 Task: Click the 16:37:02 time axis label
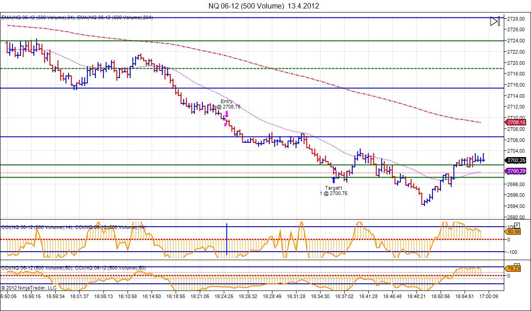coord(344,296)
